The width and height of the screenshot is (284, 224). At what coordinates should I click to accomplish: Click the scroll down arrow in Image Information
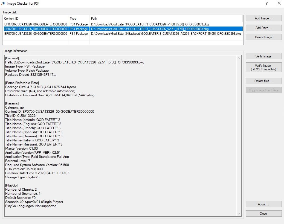click(239, 214)
